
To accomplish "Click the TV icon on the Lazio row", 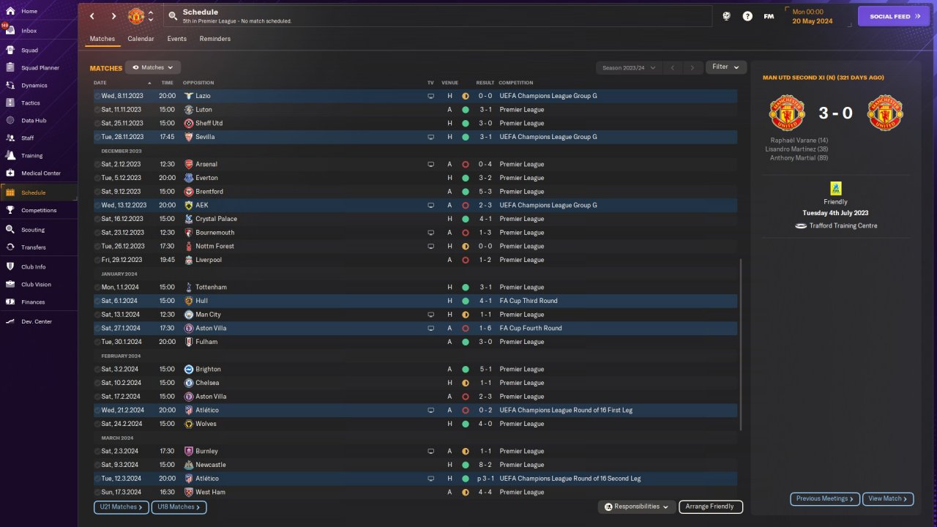I will (430, 96).
